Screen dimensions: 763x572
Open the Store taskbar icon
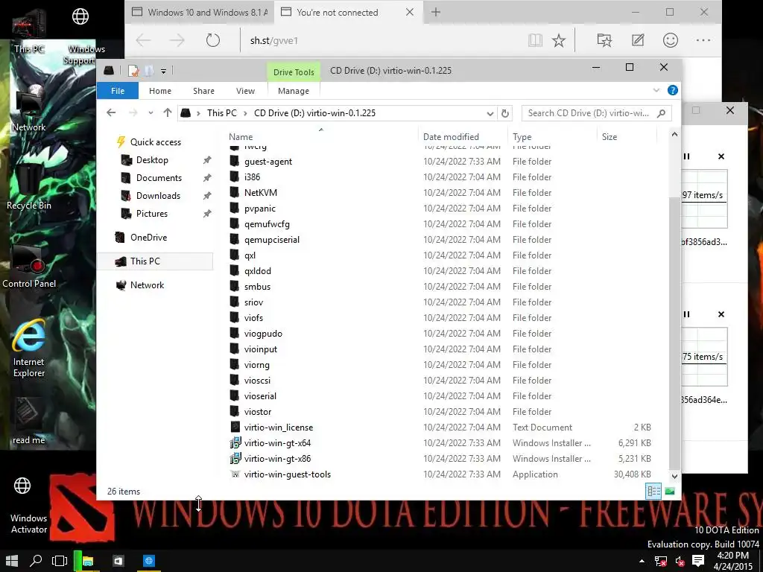click(118, 561)
